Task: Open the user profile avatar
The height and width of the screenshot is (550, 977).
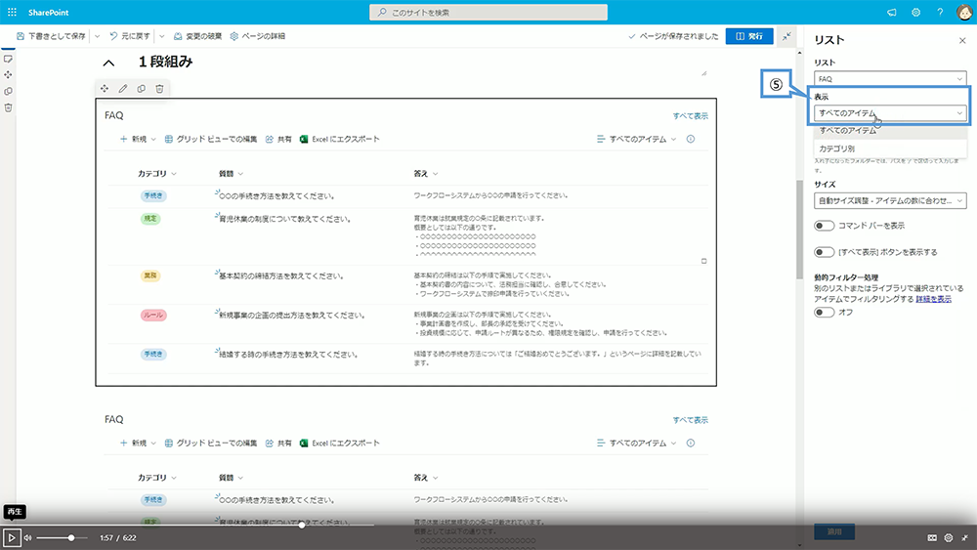Action: pyautogui.click(x=964, y=12)
